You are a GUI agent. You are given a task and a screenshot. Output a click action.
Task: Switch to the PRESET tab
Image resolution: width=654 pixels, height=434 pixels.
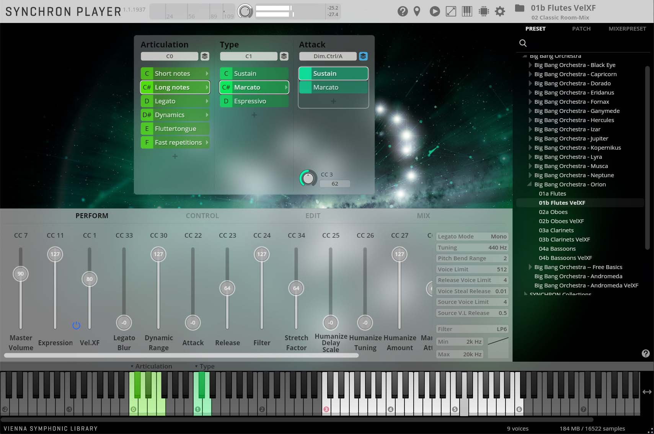[535, 29]
